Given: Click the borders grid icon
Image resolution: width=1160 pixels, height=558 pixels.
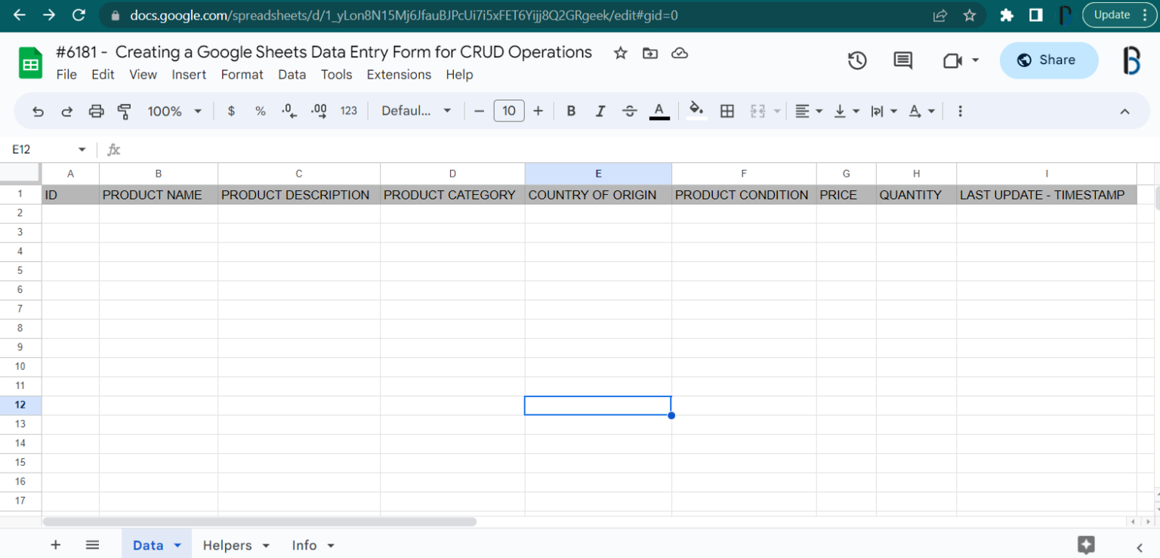Looking at the screenshot, I should (727, 111).
